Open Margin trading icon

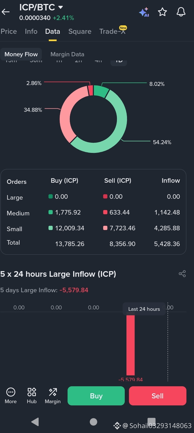click(x=53, y=396)
